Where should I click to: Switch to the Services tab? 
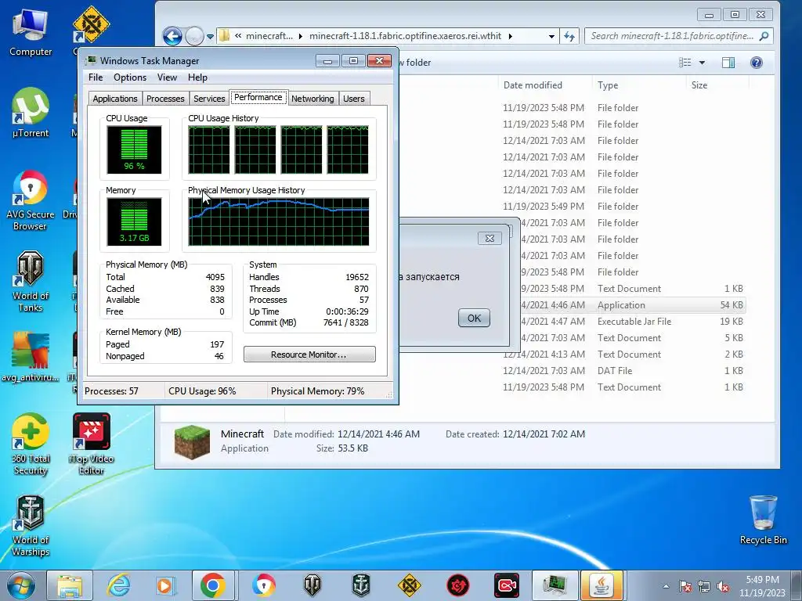point(209,99)
